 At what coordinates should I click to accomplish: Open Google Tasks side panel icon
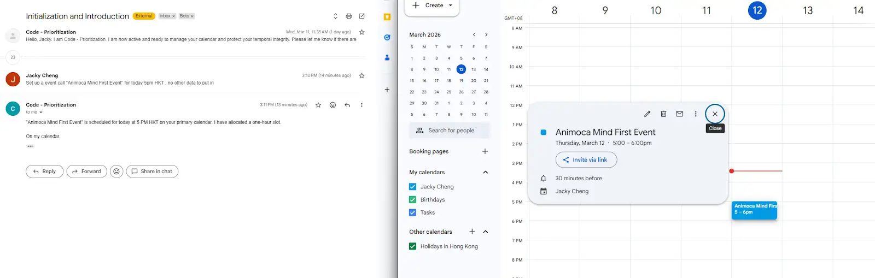(x=387, y=38)
